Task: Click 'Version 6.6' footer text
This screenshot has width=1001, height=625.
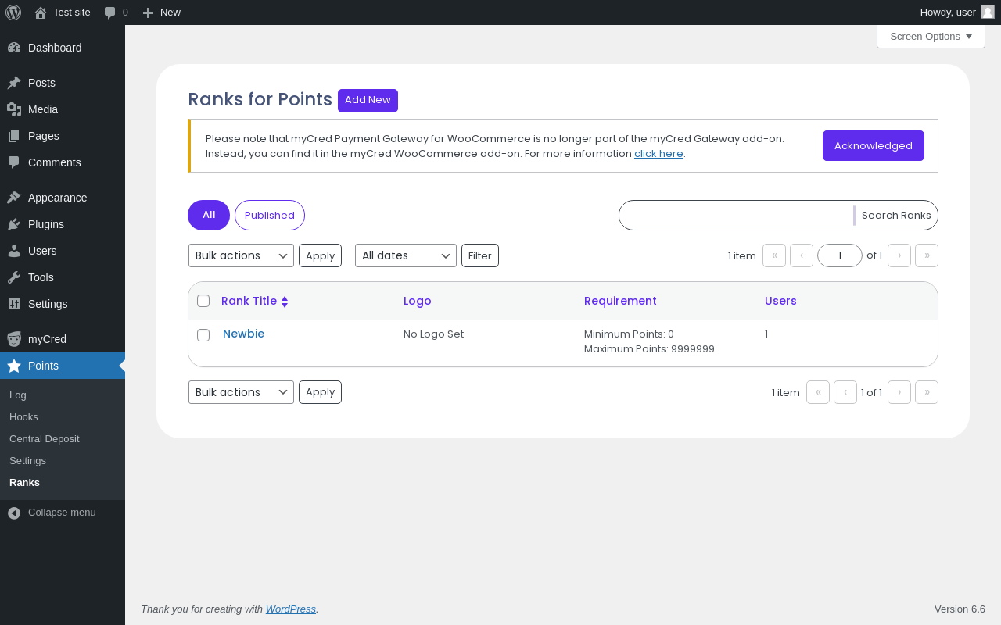Action: 960,609
